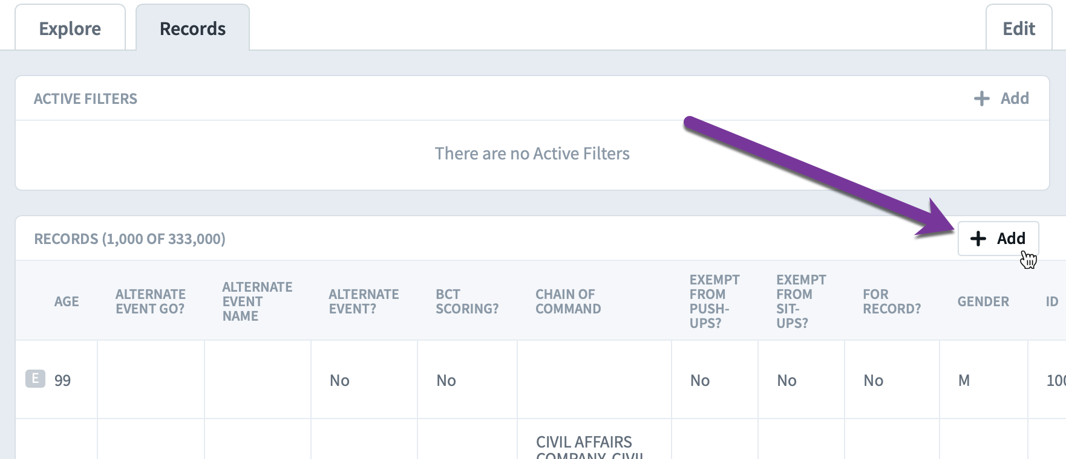Add a new active filter
Image resolution: width=1066 pixels, height=459 pixels.
pos(1001,98)
